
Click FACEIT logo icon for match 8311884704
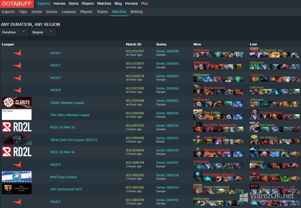pos(17,201)
